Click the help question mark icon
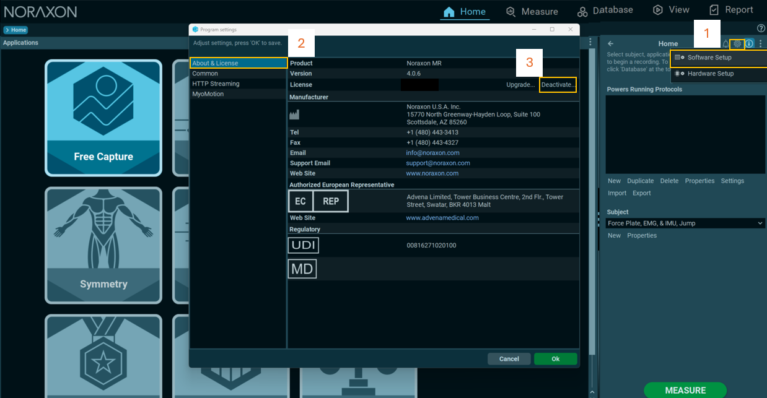Image resolution: width=767 pixels, height=398 pixels. (761, 28)
